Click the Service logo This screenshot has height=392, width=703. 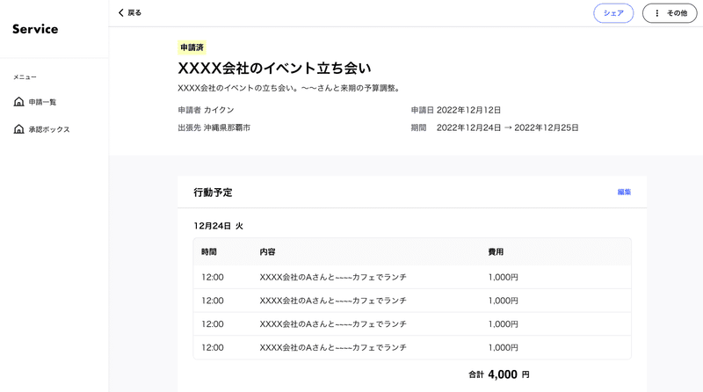tap(35, 29)
